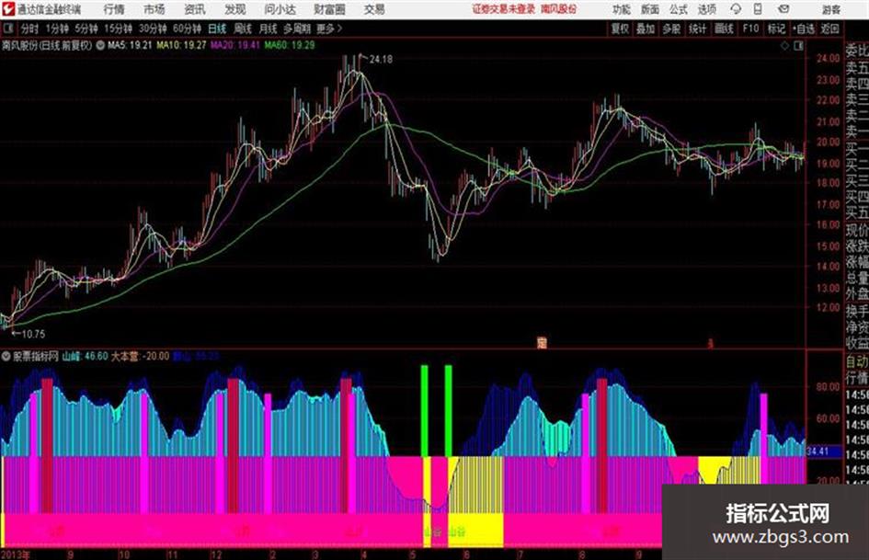Click the 返回 back button
Image resolution: width=869 pixels, height=560 pixels.
[x=829, y=29]
